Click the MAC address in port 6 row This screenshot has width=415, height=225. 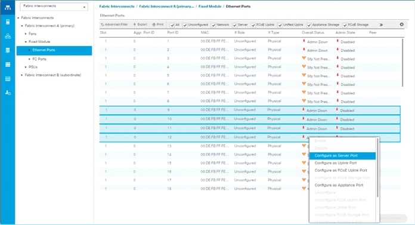tap(215, 84)
